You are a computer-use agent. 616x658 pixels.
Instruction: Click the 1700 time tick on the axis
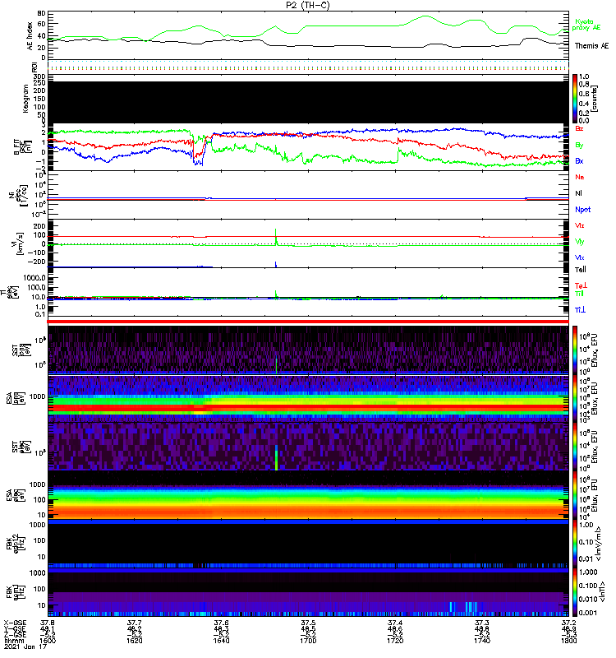pos(309,646)
